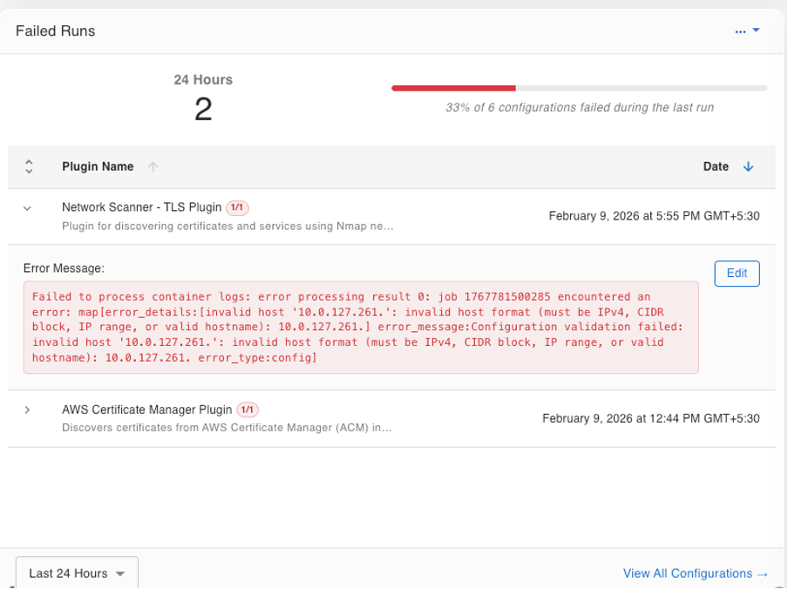Click the Network Scanner - TLS Plugin name
The height and width of the screenshot is (589, 788).
(142, 207)
